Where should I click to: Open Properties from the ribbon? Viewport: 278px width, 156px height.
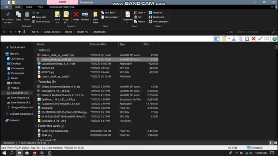(x=128, y=17)
